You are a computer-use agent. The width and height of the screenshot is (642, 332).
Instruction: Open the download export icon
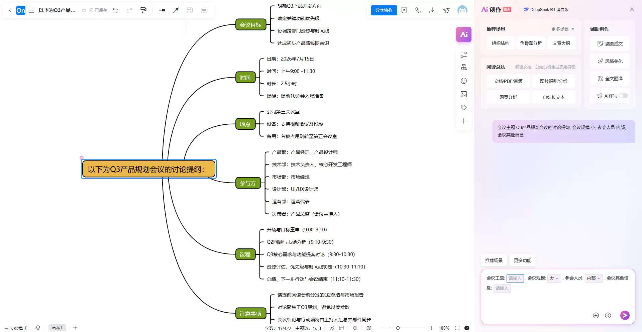click(x=432, y=10)
